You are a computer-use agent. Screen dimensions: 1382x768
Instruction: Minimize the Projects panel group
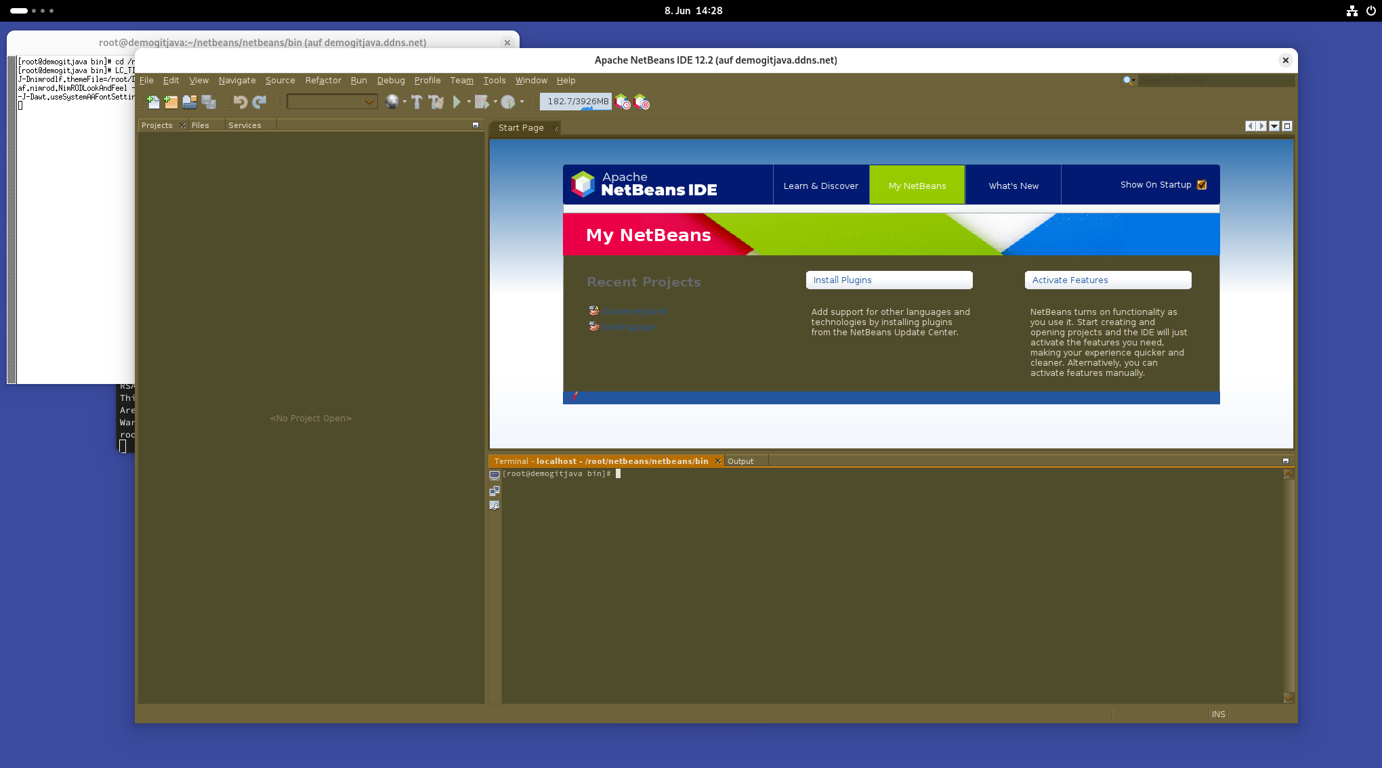coord(476,125)
